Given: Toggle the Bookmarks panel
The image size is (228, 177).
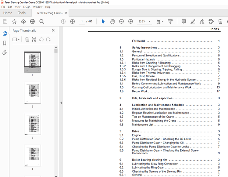Looking at the screenshot, I should (5, 43).
